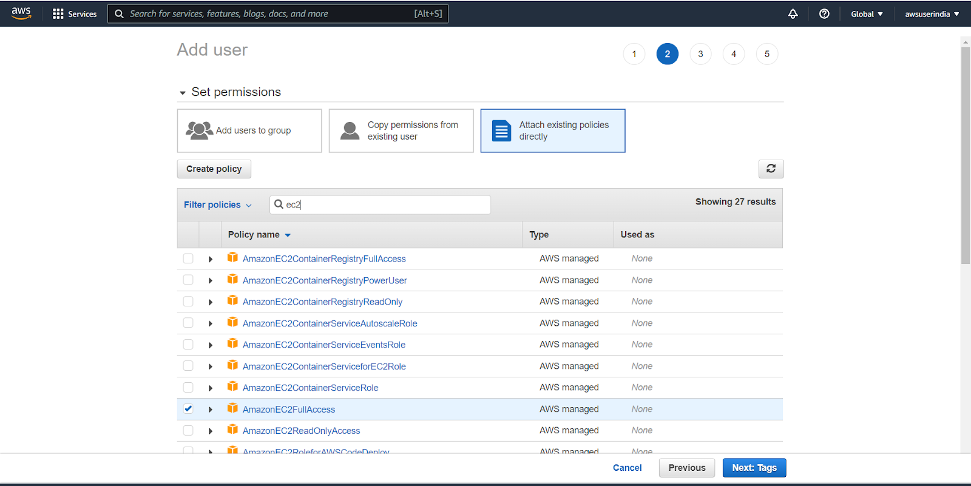Screen dimensions: 971x486
Task: Open the notifications bell
Action: pos(793,14)
